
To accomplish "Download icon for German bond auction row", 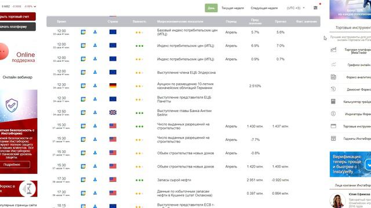I will click(95, 86).
